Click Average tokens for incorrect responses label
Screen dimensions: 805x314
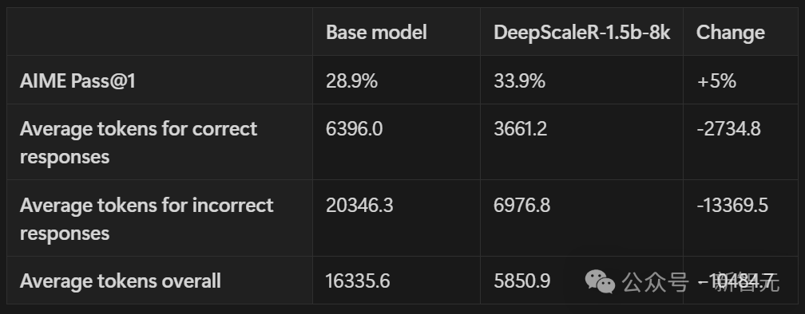tap(146, 218)
